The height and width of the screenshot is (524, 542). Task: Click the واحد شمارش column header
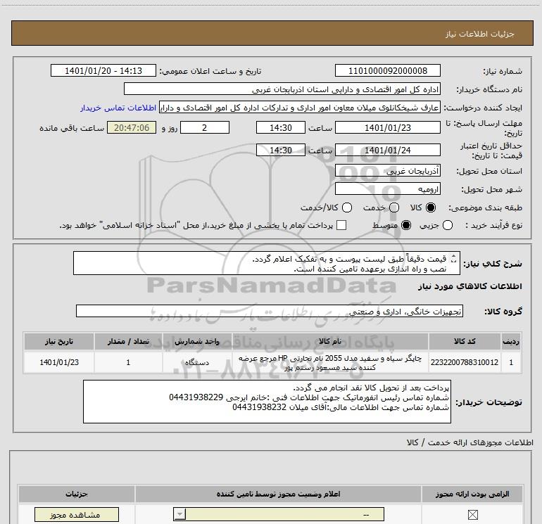[x=196, y=341]
